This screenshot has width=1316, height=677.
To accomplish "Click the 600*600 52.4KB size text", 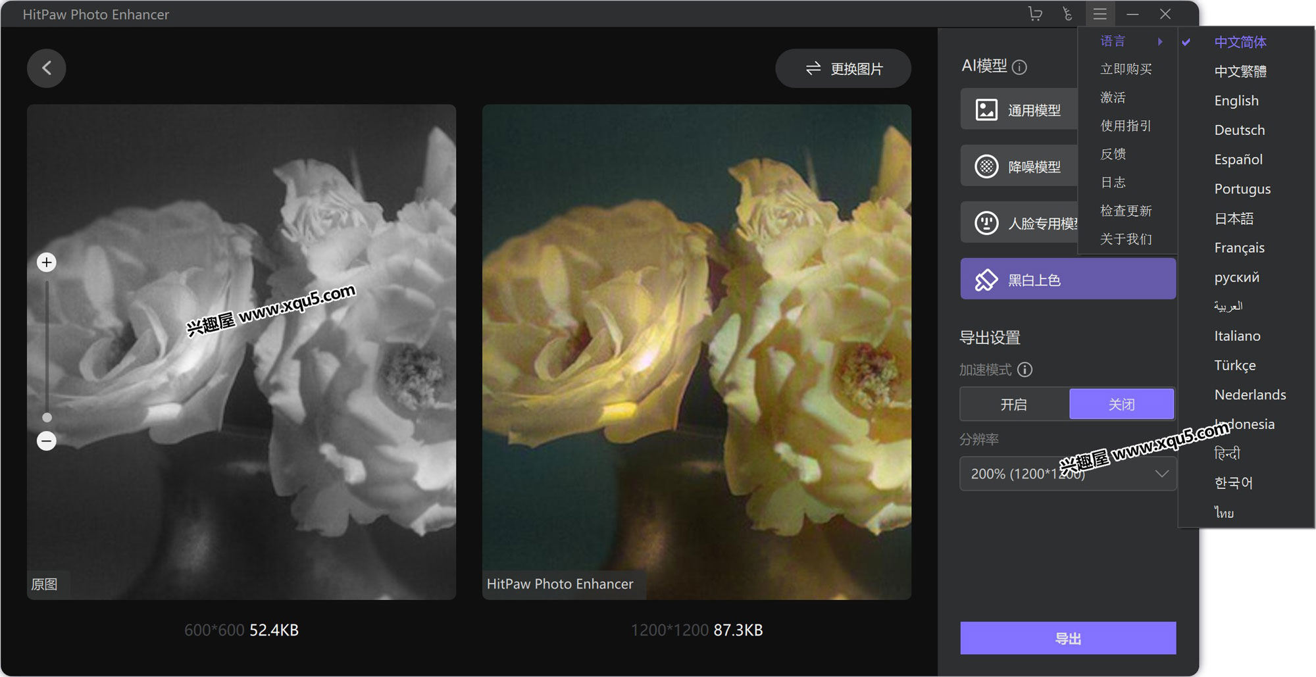I will point(241,630).
